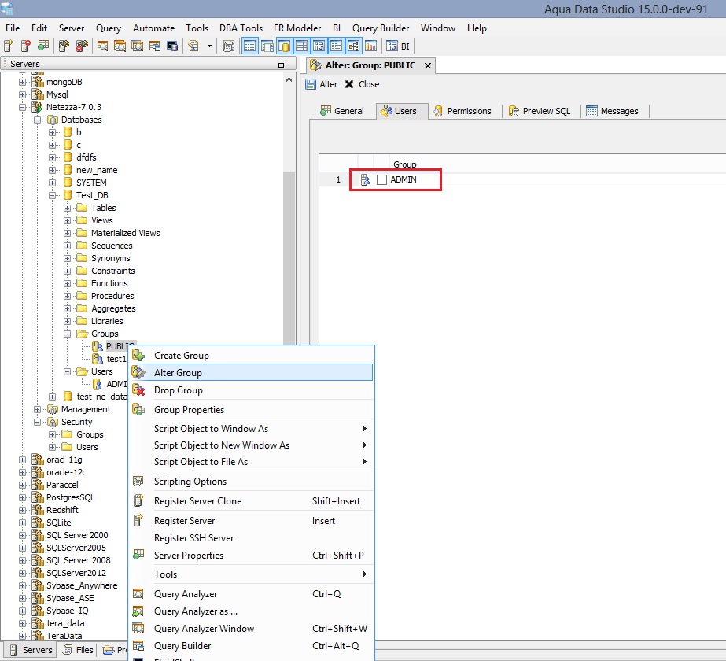Viewport: 726px width, 661px height.
Task: Click the BI toolbar button
Action: pyautogui.click(x=398, y=46)
